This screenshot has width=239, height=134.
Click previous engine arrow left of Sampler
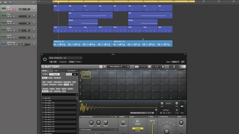pos(133,122)
